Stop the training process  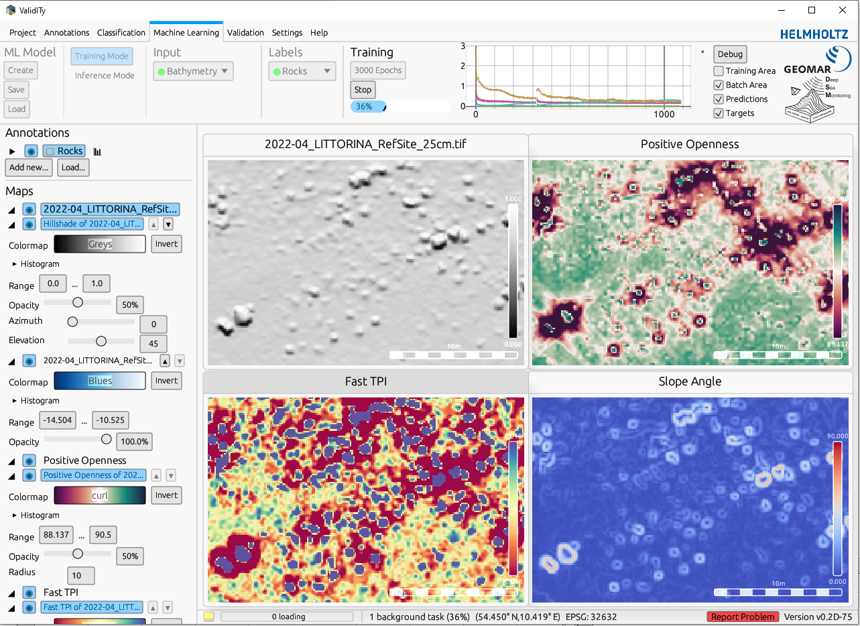363,90
